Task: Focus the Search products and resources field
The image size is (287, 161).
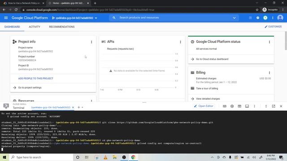Action: click(x=174, y=18)
